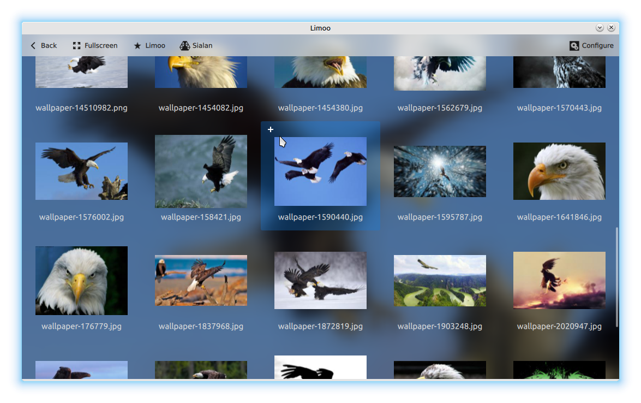The image size is (641, 403).
Task: Click the filename wallpaper-14510982.png
Action: [81, 108]
